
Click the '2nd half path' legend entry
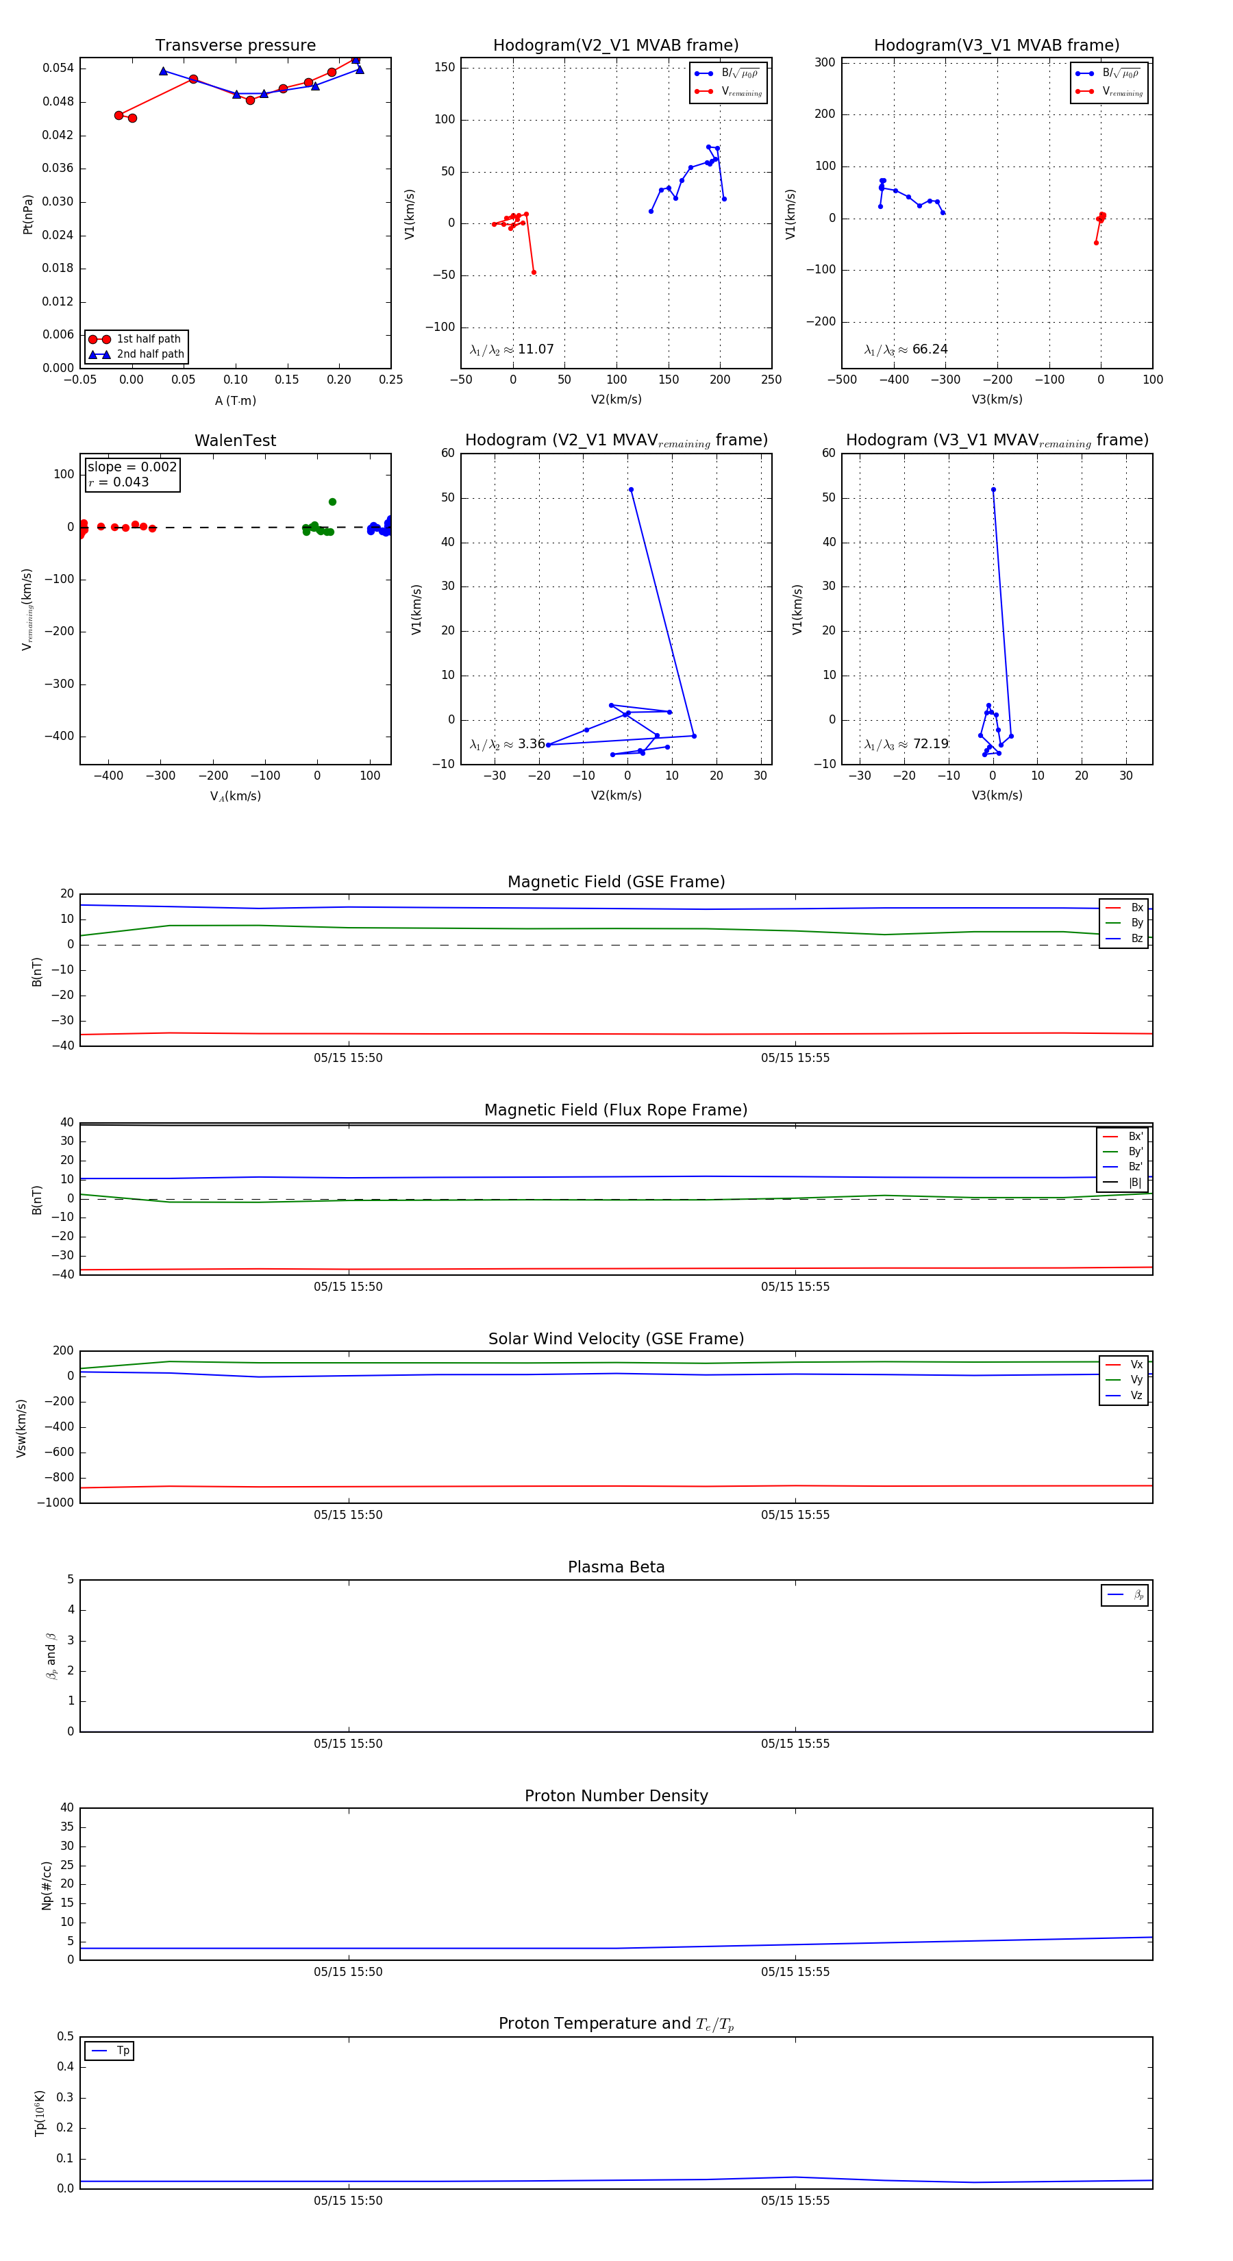click(137, 355)
